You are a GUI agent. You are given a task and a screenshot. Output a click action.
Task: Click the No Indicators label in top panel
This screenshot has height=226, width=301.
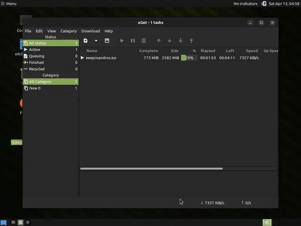(x=245, y=4)
